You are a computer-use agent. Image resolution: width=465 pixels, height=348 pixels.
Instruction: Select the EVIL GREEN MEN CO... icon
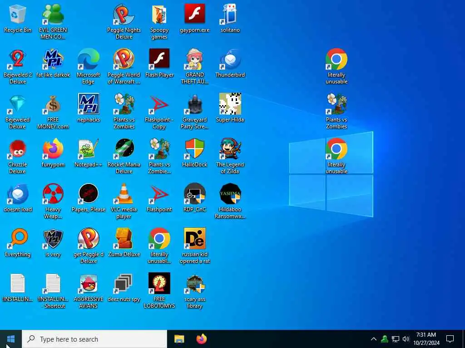click(53, 14)
